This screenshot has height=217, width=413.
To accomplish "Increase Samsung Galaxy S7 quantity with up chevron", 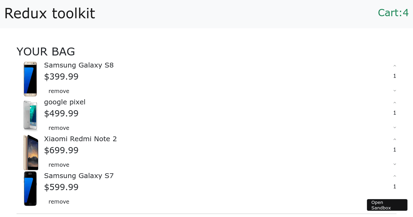I will pyautogui.click(x=395, y=176).
